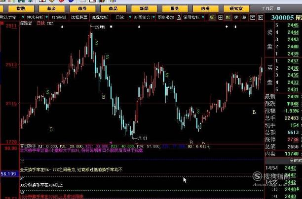The width and height of the screenshot is (302, 199).
Task: Click the 工作区 label
Action: 267,9
